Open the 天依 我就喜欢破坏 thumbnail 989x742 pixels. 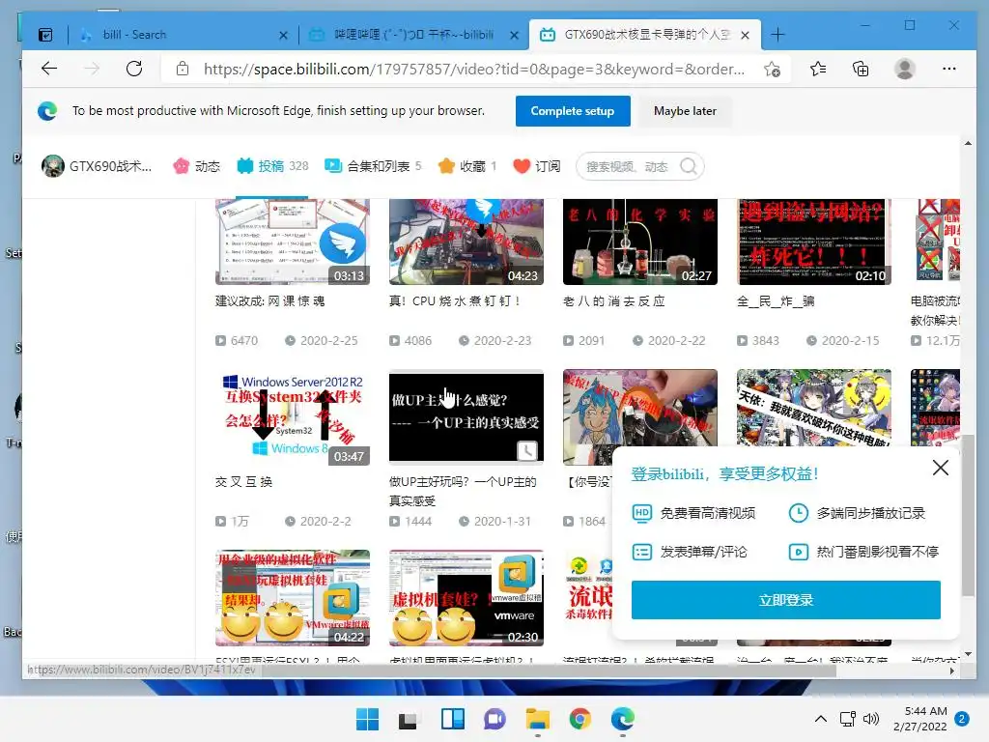pos(813,408)
